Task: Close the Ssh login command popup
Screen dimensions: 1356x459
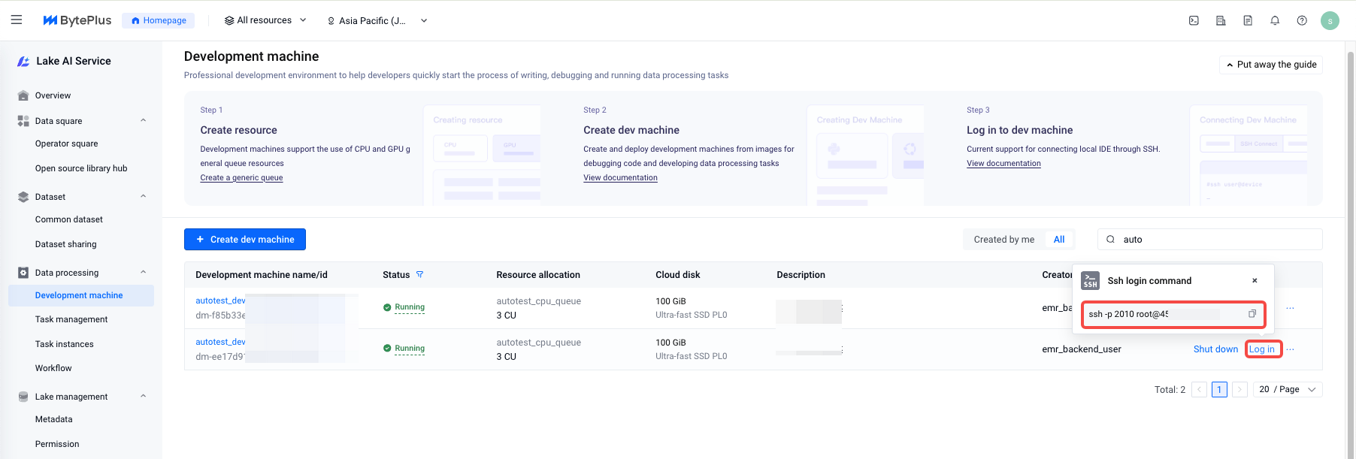Action: tap(1255, 281)
